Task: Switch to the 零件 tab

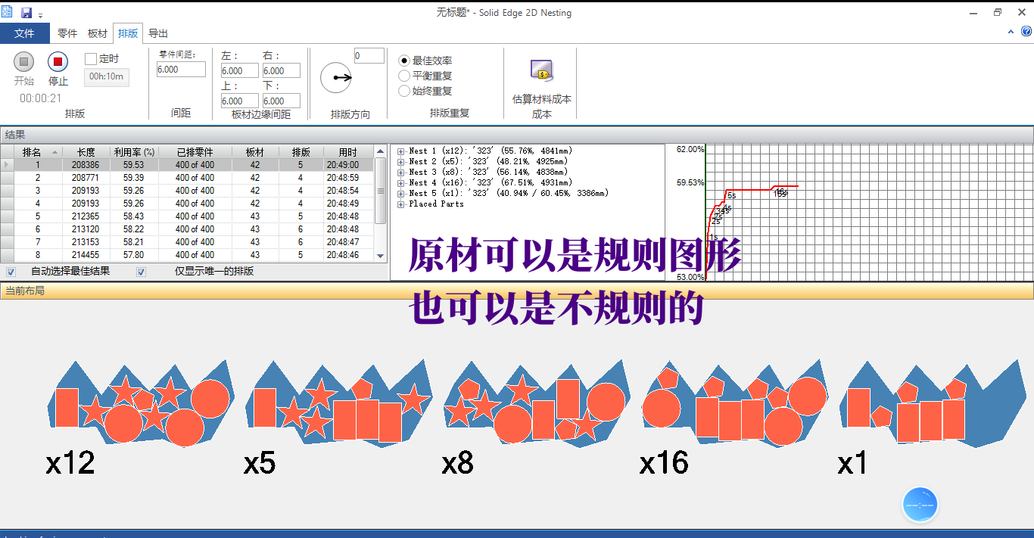Action: pyautogui.click(x=67, y=33)
